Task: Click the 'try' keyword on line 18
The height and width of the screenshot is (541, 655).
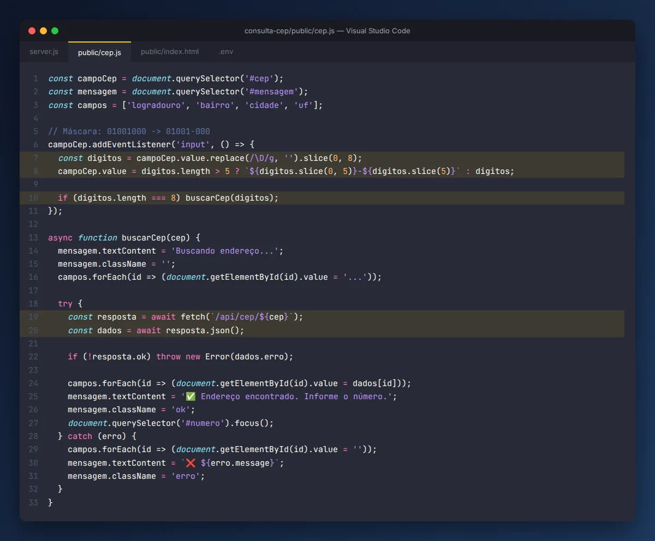Action: coord(65,304)
